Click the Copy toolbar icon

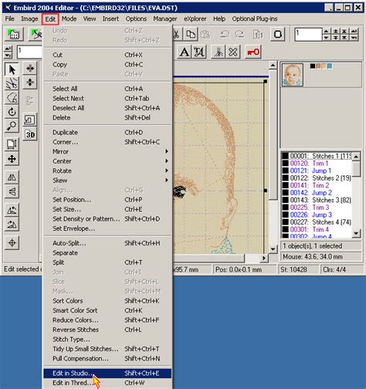pyautogui.click(x=191, y=34)
